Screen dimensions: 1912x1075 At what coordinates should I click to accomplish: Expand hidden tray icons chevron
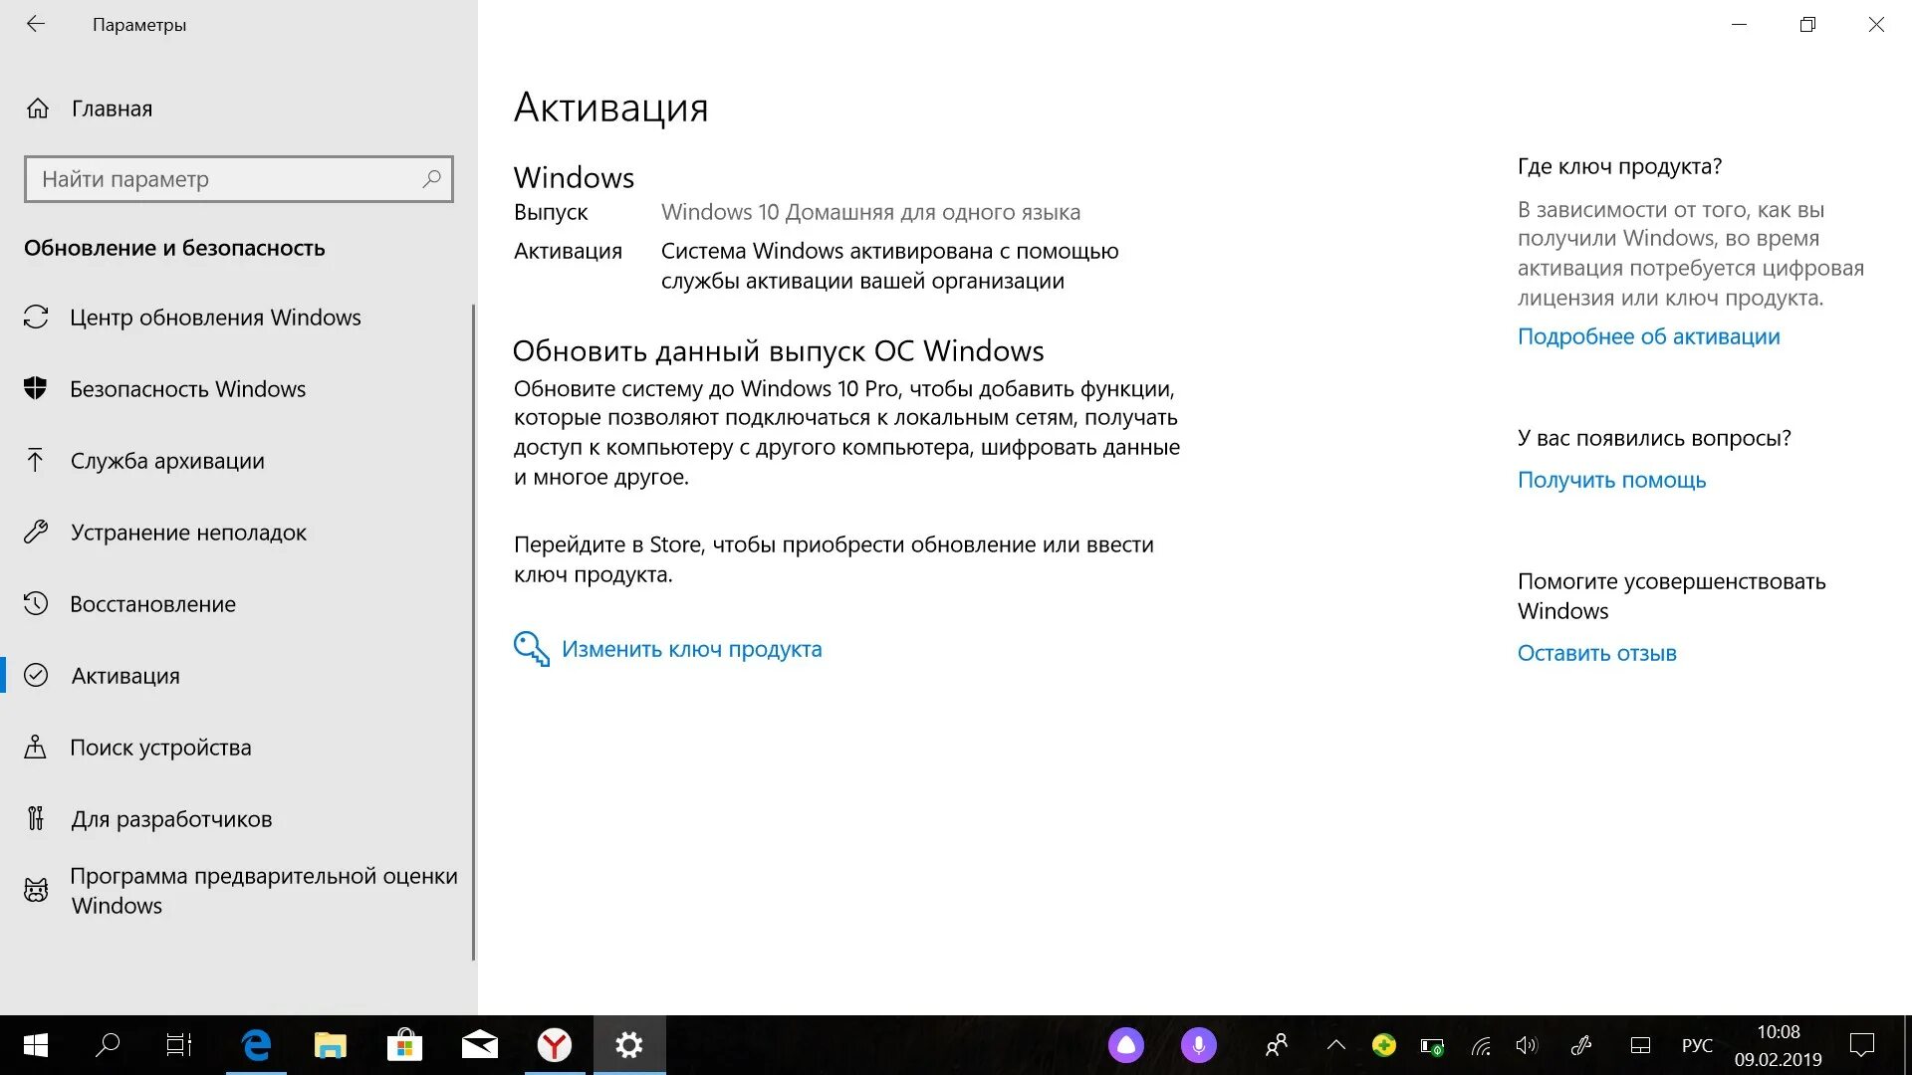click(1336, 1045)
